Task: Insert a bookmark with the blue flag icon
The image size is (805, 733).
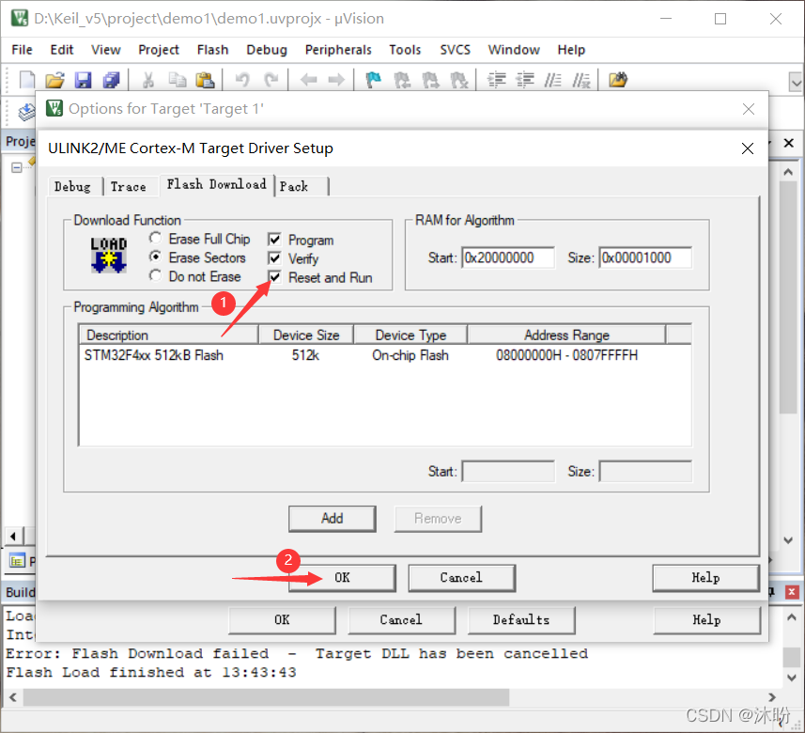Action: tap(373, 80)
